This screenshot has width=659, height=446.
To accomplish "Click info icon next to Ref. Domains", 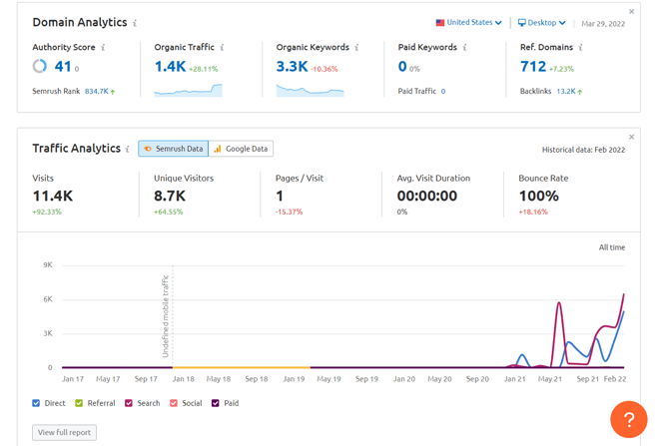I will [580, 48].
